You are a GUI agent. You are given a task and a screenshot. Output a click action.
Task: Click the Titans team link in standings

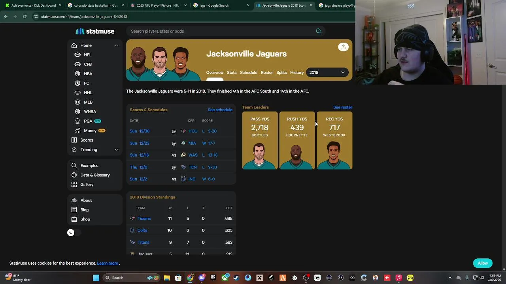[x=143, y=242]
